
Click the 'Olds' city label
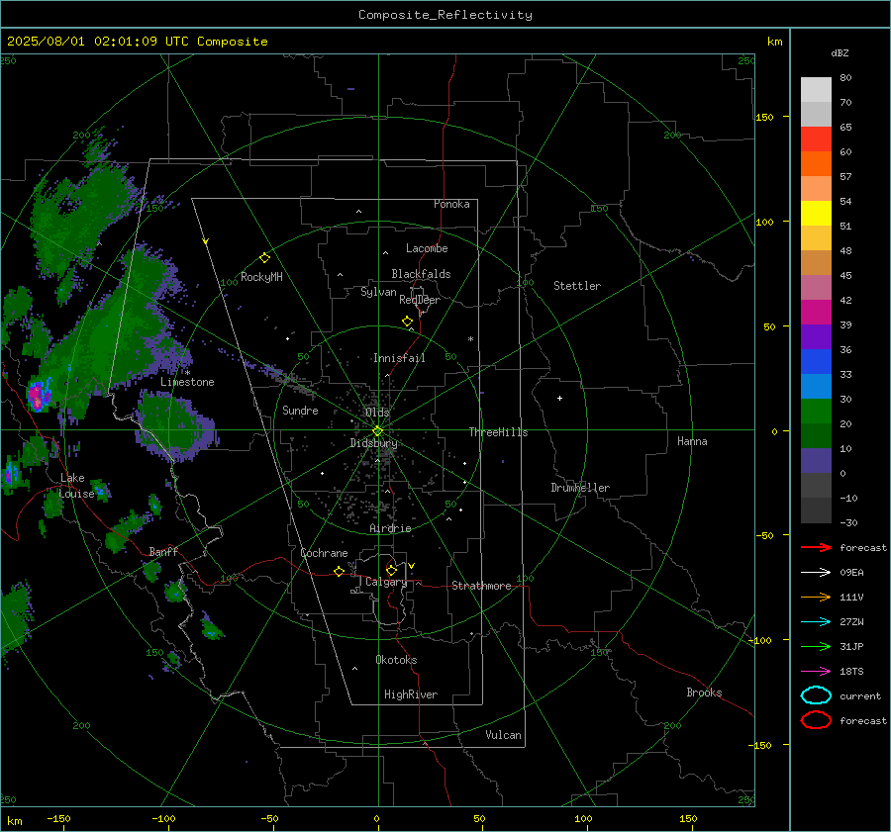(x=377, y=412)
